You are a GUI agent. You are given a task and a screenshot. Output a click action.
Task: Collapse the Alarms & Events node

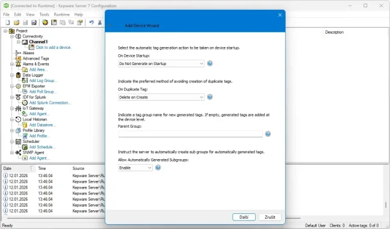pos(12,64)
